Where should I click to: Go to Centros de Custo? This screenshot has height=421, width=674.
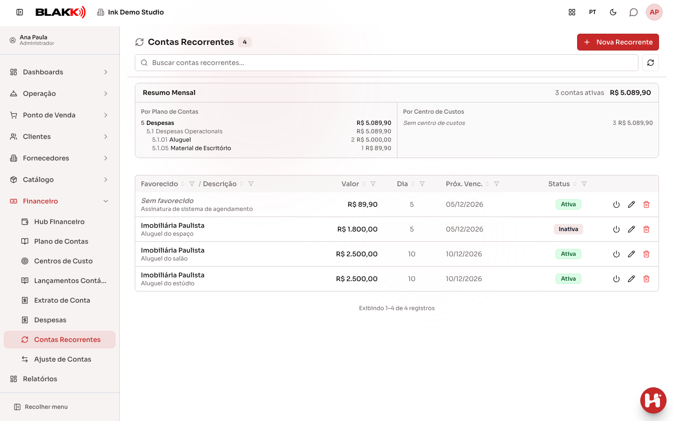[x=59, y=261]
